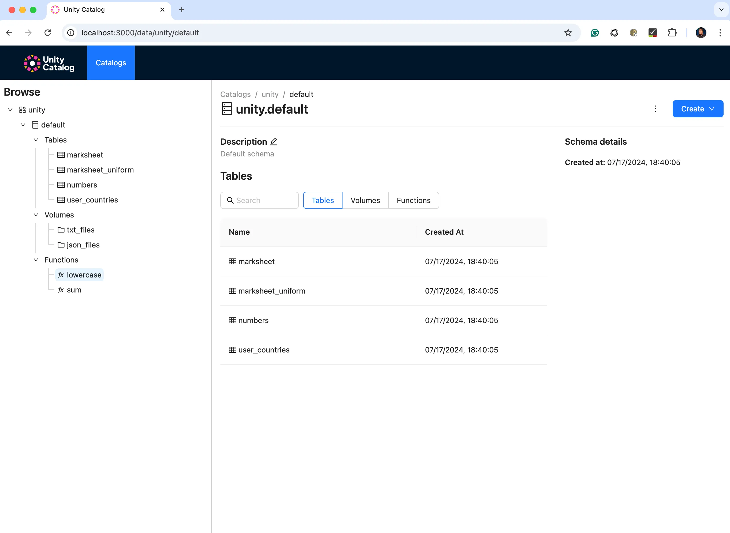Click the pencil icon next to Description
This screenshot has height=533, width=730.
[x=273, y=141]
